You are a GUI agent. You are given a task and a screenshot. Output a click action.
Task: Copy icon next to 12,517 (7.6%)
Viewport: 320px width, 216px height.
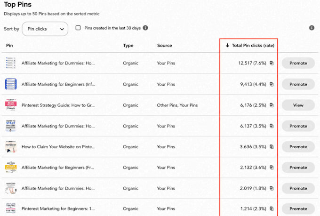tap(272, 63)
